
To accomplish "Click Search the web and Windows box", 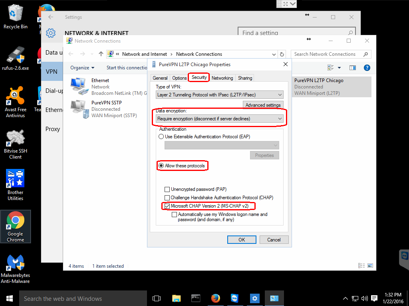I will point(83,298).
